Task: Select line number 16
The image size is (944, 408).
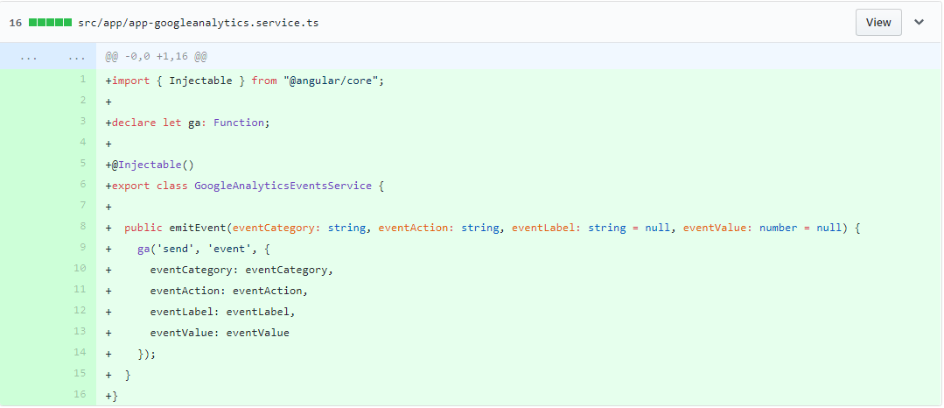Action: coord(80,395)
